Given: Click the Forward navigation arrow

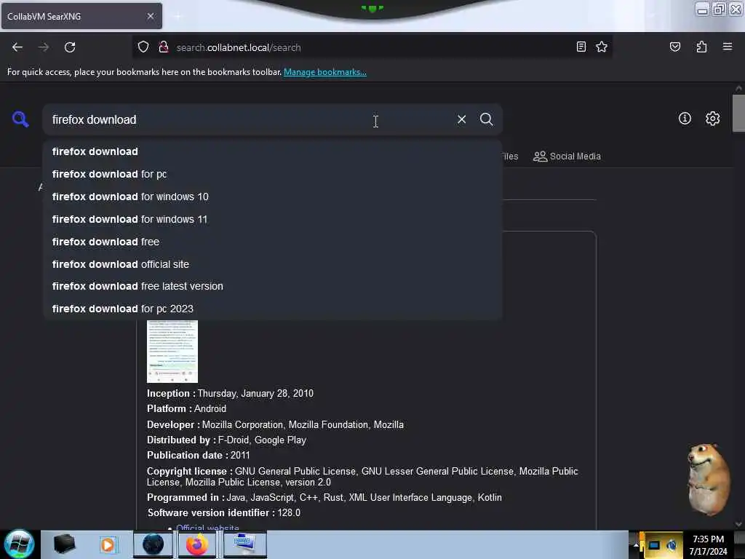Looking at the screenshot, I should click(x=43, y=47).
